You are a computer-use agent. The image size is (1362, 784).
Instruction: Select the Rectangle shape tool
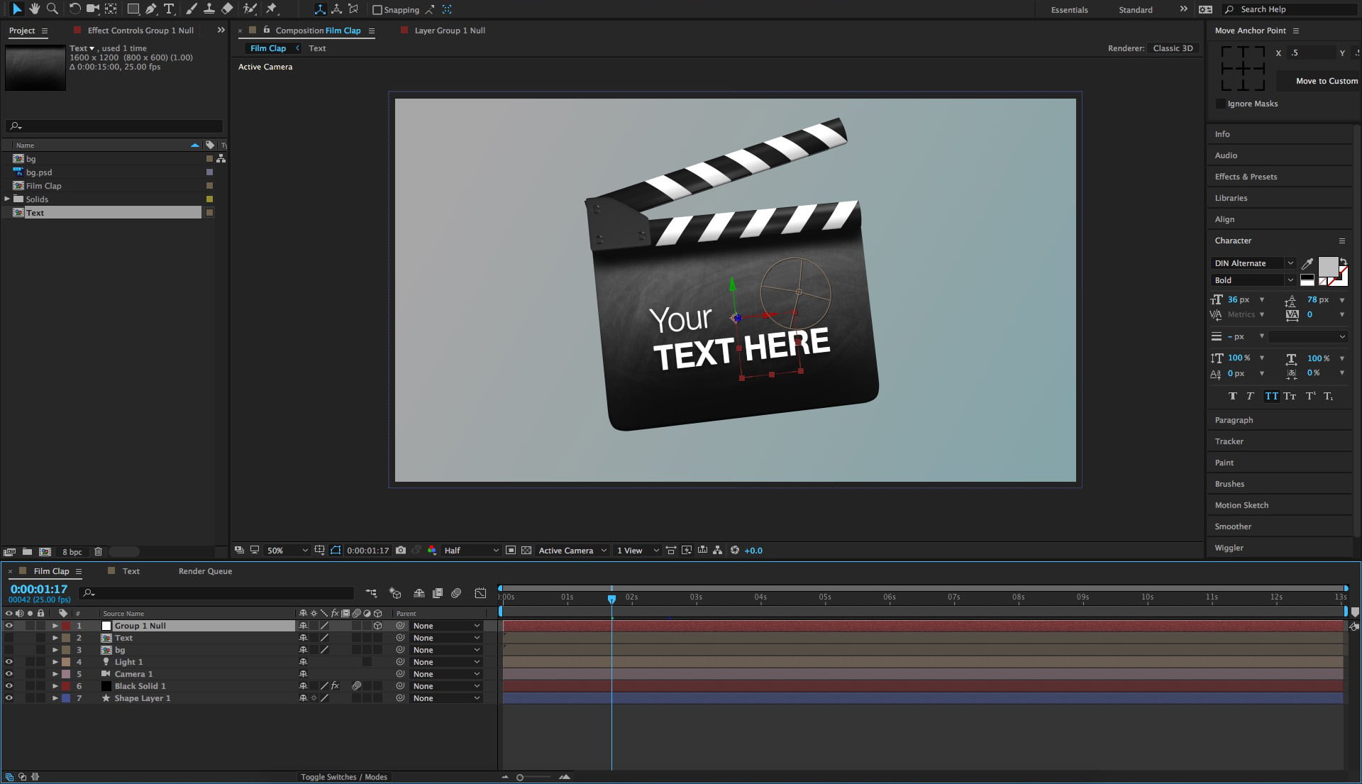[x=133, y=9]
